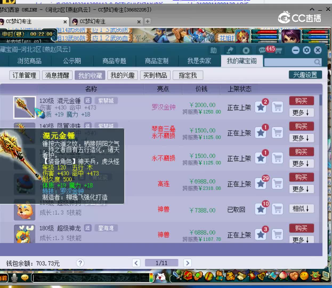Switch to 公示期 tab
The image size is (332, 288).
(72, 61)
